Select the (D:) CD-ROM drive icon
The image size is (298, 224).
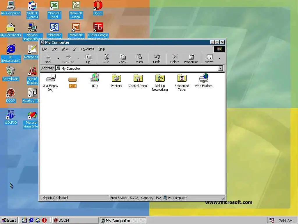click(95, 80)
